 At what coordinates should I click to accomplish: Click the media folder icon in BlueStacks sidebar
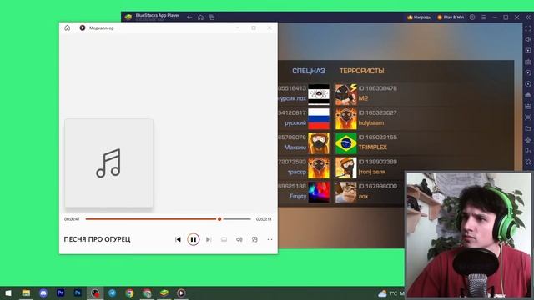(528, 128)
